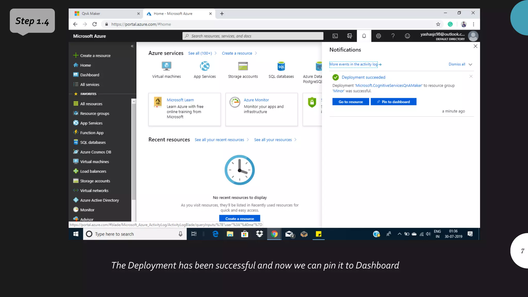The height and width of the screenshot is (297, 528).
Task: Expand the Dismiss all chevron
Action: click(x=470, y=64)
